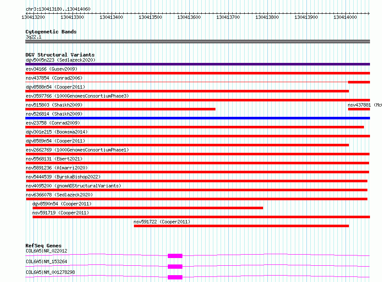Select the red dgv8590n54 variant bar
The image size is (382, 282).
pos(148,208)
